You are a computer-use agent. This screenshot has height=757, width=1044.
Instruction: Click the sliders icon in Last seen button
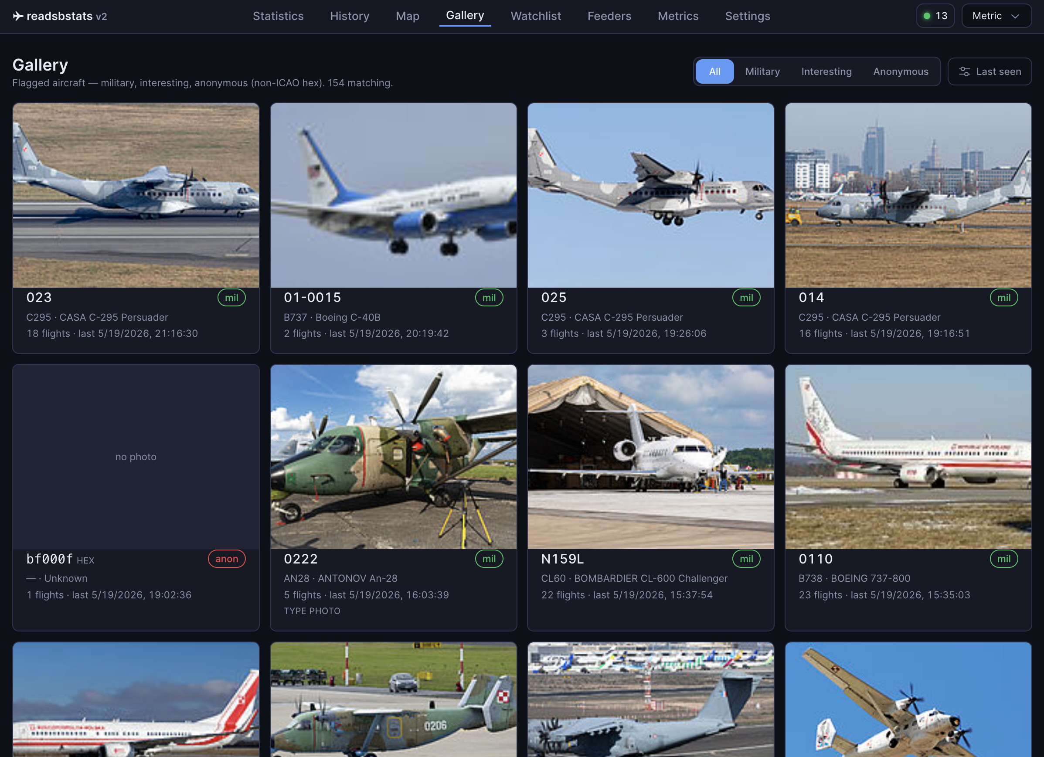(x=964, y=71)
